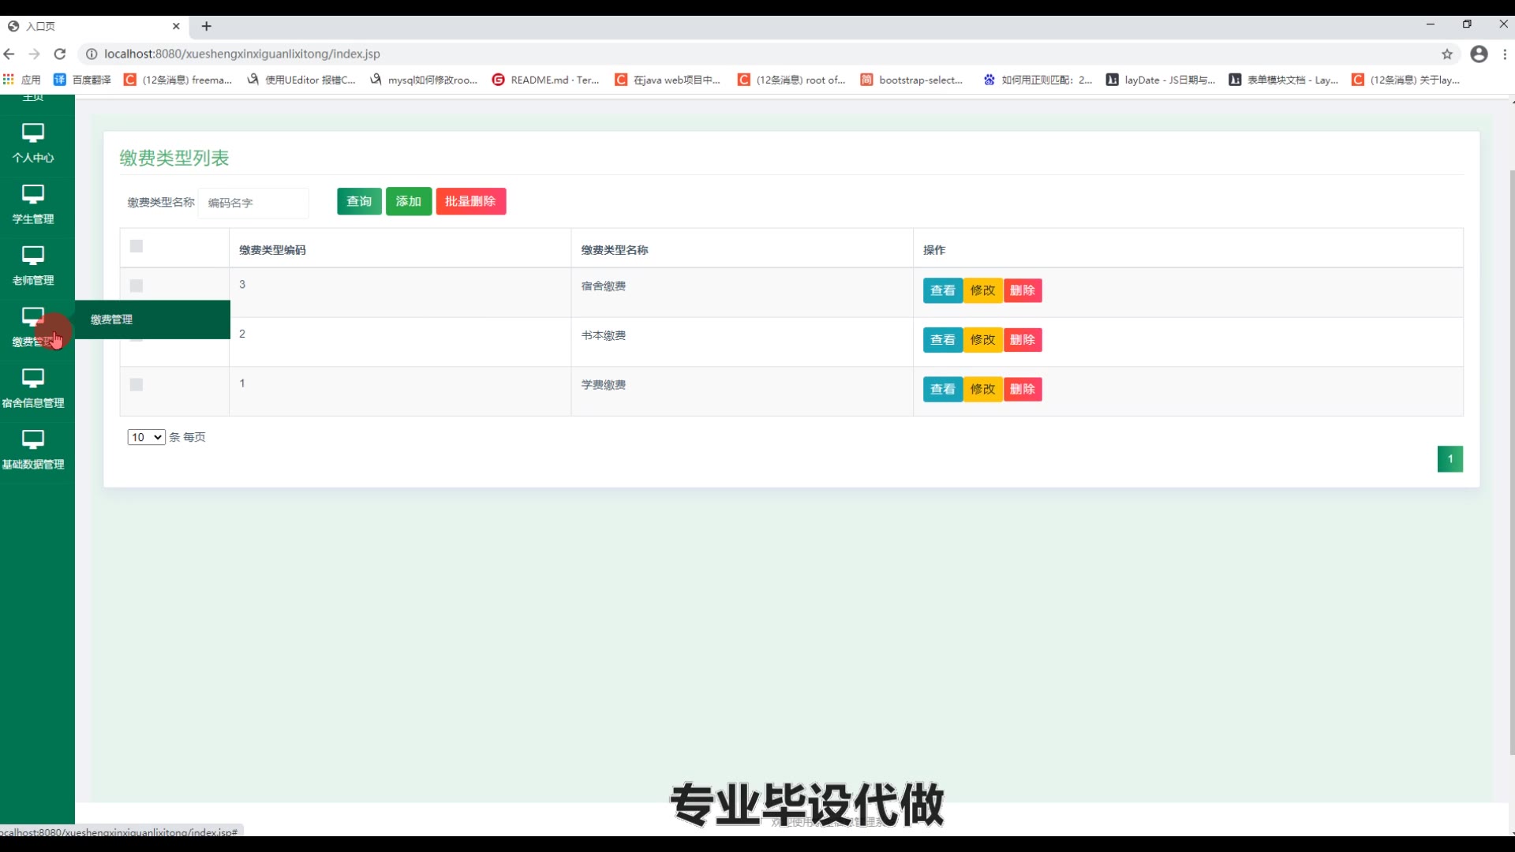Click the 编码名字 search input field
Image resolution: width=1515 pixels, height=852 pixels.
[253, 203]
